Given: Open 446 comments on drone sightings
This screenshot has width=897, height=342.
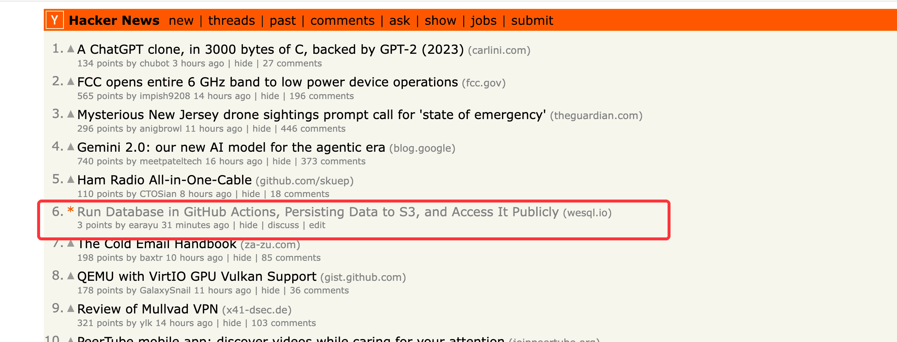Looking at the screenshot, I should click(x=313, y=129).
